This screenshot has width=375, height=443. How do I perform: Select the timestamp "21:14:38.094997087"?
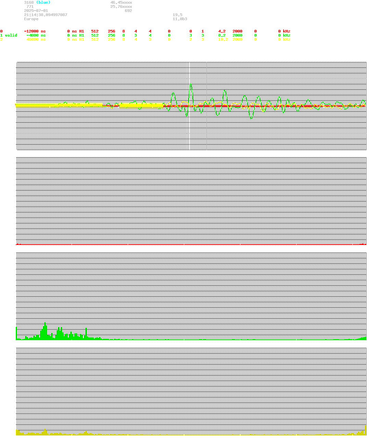pyautogui.click(x=46, y=15)
